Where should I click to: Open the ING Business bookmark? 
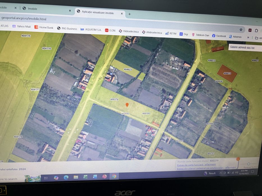67,29
